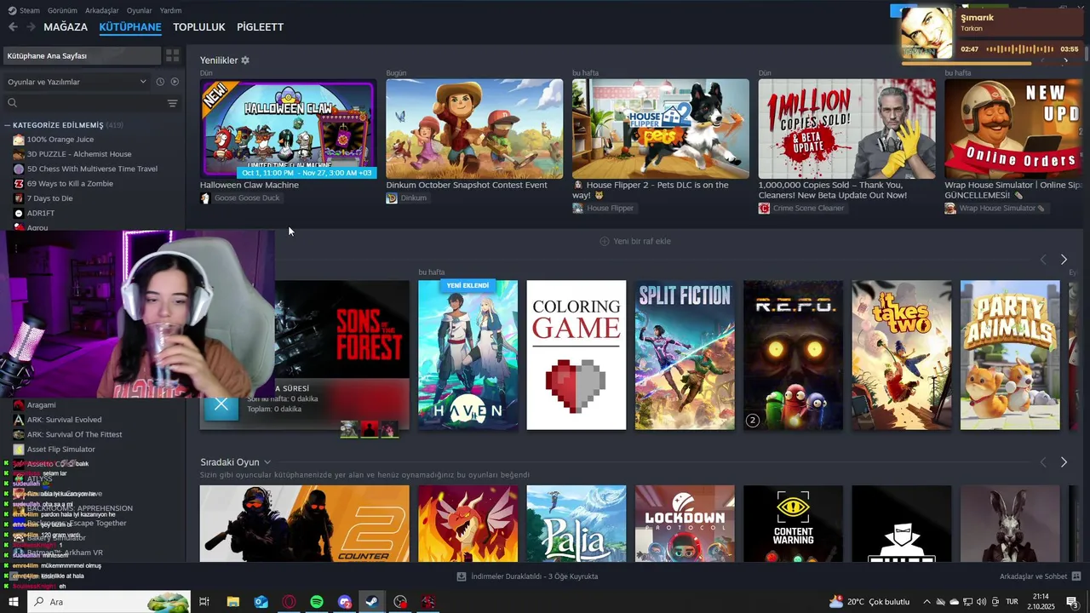This screenshot has width=1090, height=613.
Task: Select 7 Days to Die in library list
Action: tap(49, 198)
